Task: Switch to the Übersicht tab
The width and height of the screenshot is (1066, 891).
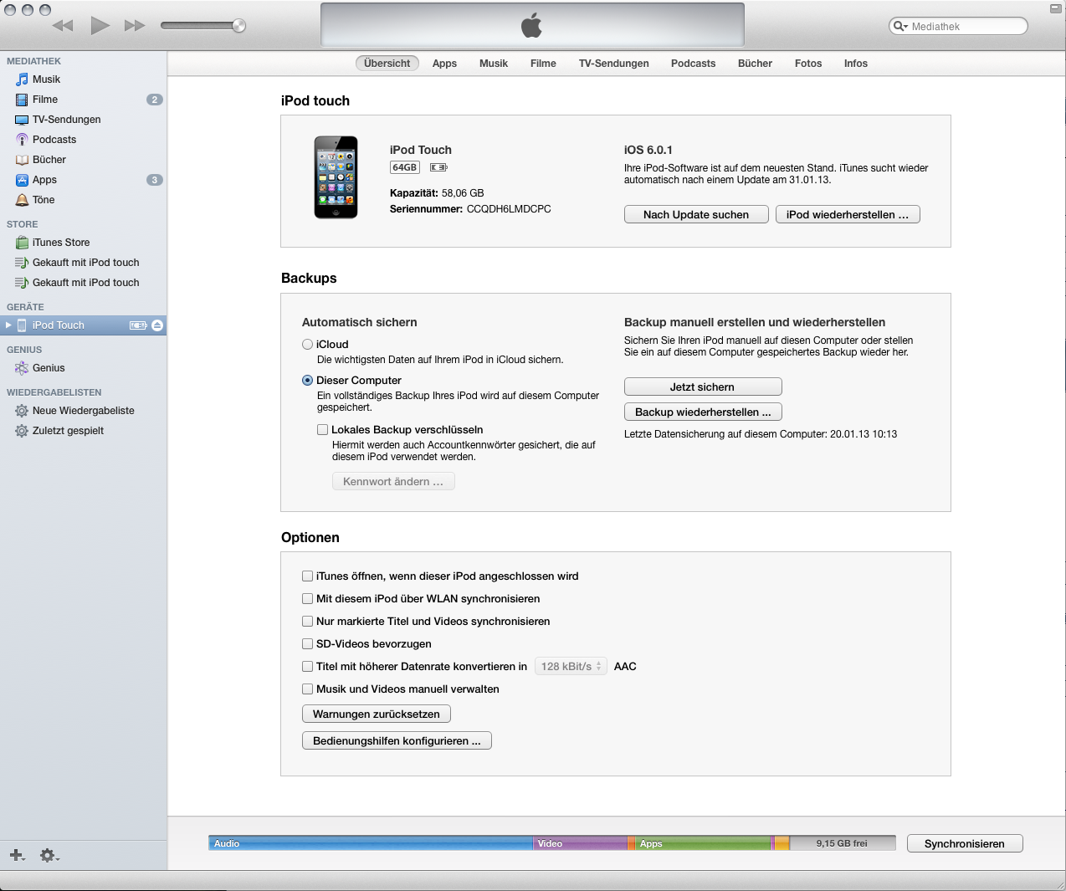Action: [387, 64]
